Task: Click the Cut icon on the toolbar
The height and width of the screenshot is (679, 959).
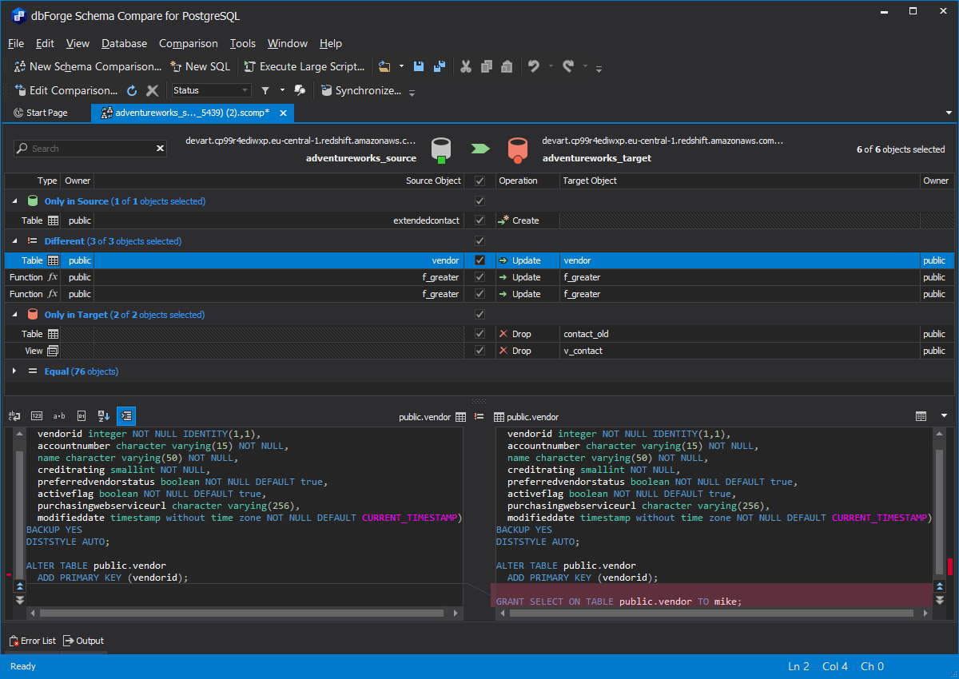Action: [x=466, y=66]
